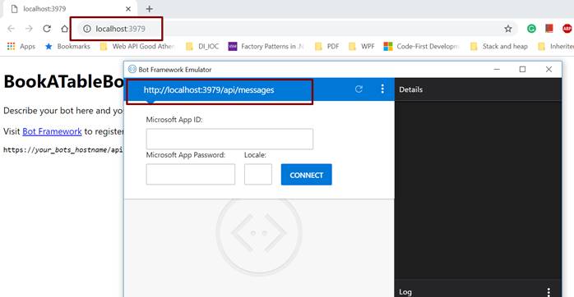Open the AdBlock Plus extension
Image resolution: width=574 pixels, height=297 pixels.
[567, 29]
